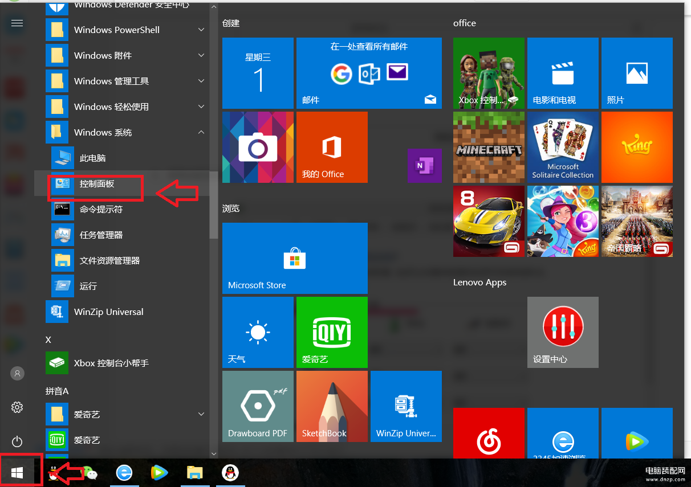Image resolution: width=691 pixels, height=487 pixels.
Task: Click the 浏览 group header
Action: tap(231, 208)
